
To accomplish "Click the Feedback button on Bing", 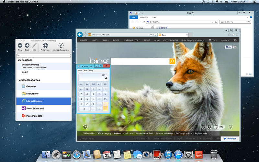I will coord(230,138).
